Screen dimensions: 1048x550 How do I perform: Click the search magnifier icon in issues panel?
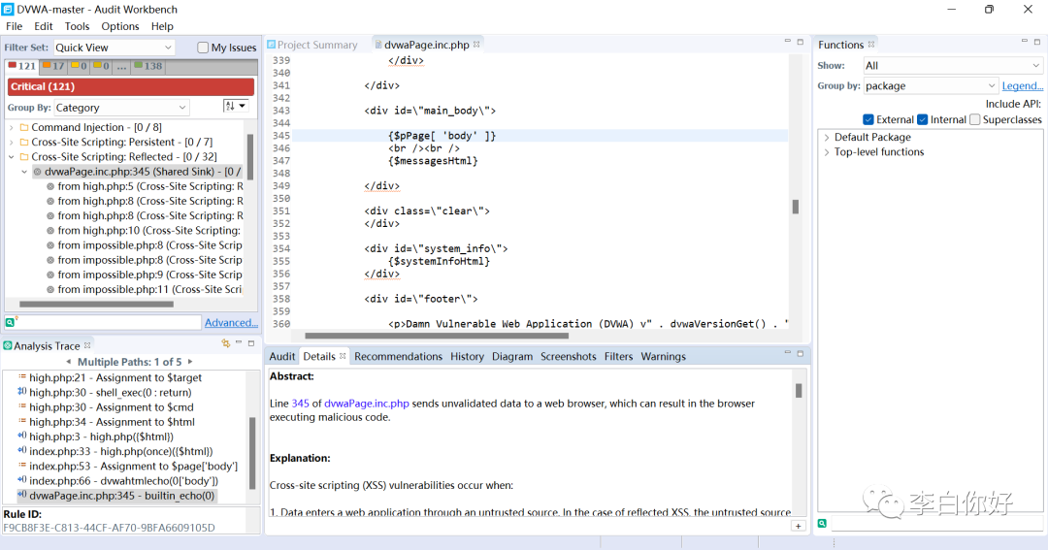click(10, 322)
